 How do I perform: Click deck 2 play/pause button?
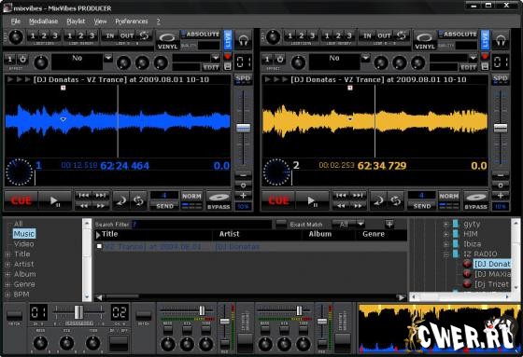point(312,200)
